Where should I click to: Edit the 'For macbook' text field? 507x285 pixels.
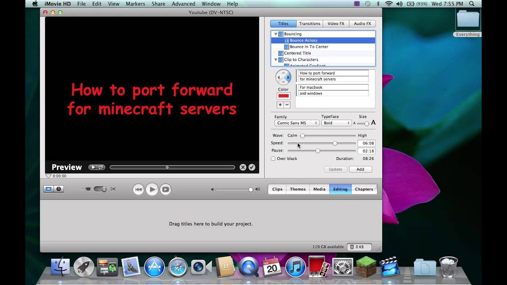click(x=333, y=87)
